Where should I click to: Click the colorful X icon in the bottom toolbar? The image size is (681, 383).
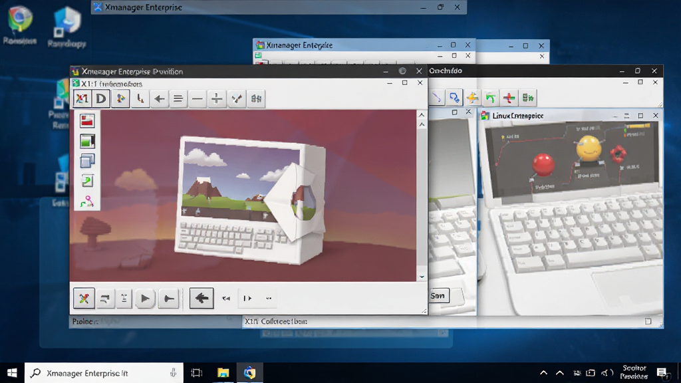click(84, 299)
